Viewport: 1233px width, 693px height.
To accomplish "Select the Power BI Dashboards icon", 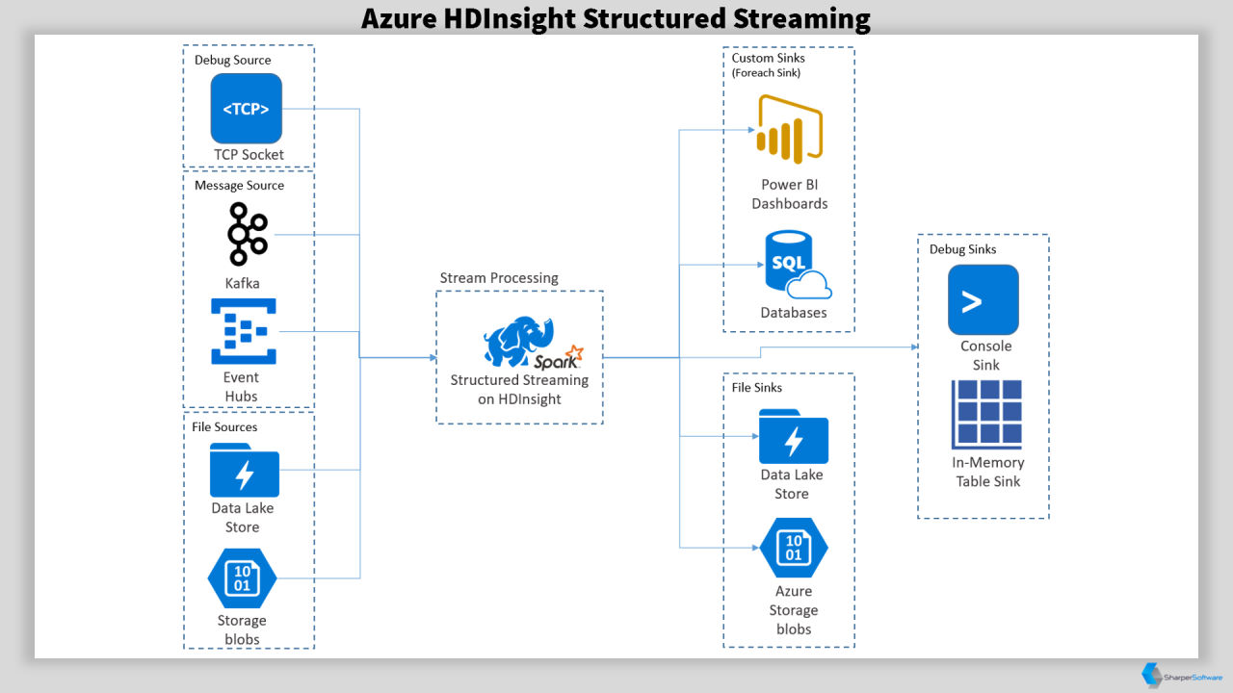I will point(789,131).
